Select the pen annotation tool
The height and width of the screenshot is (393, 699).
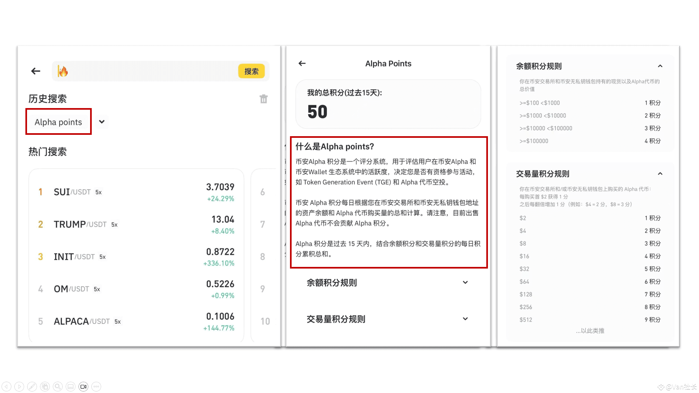pyautogui.click(x=32, y=386)
